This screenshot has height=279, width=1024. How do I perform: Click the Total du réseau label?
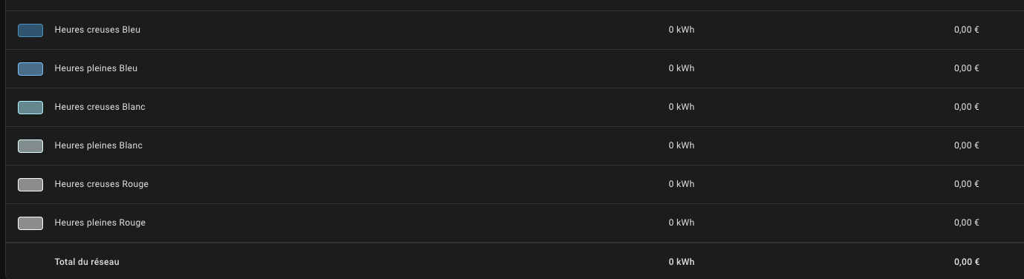[x=87, y=262]
